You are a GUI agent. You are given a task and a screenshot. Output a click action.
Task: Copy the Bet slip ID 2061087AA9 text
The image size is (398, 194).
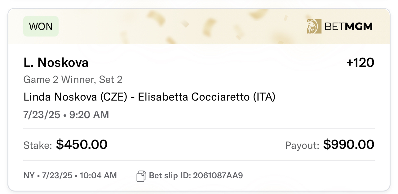click(x=196, y=176)
